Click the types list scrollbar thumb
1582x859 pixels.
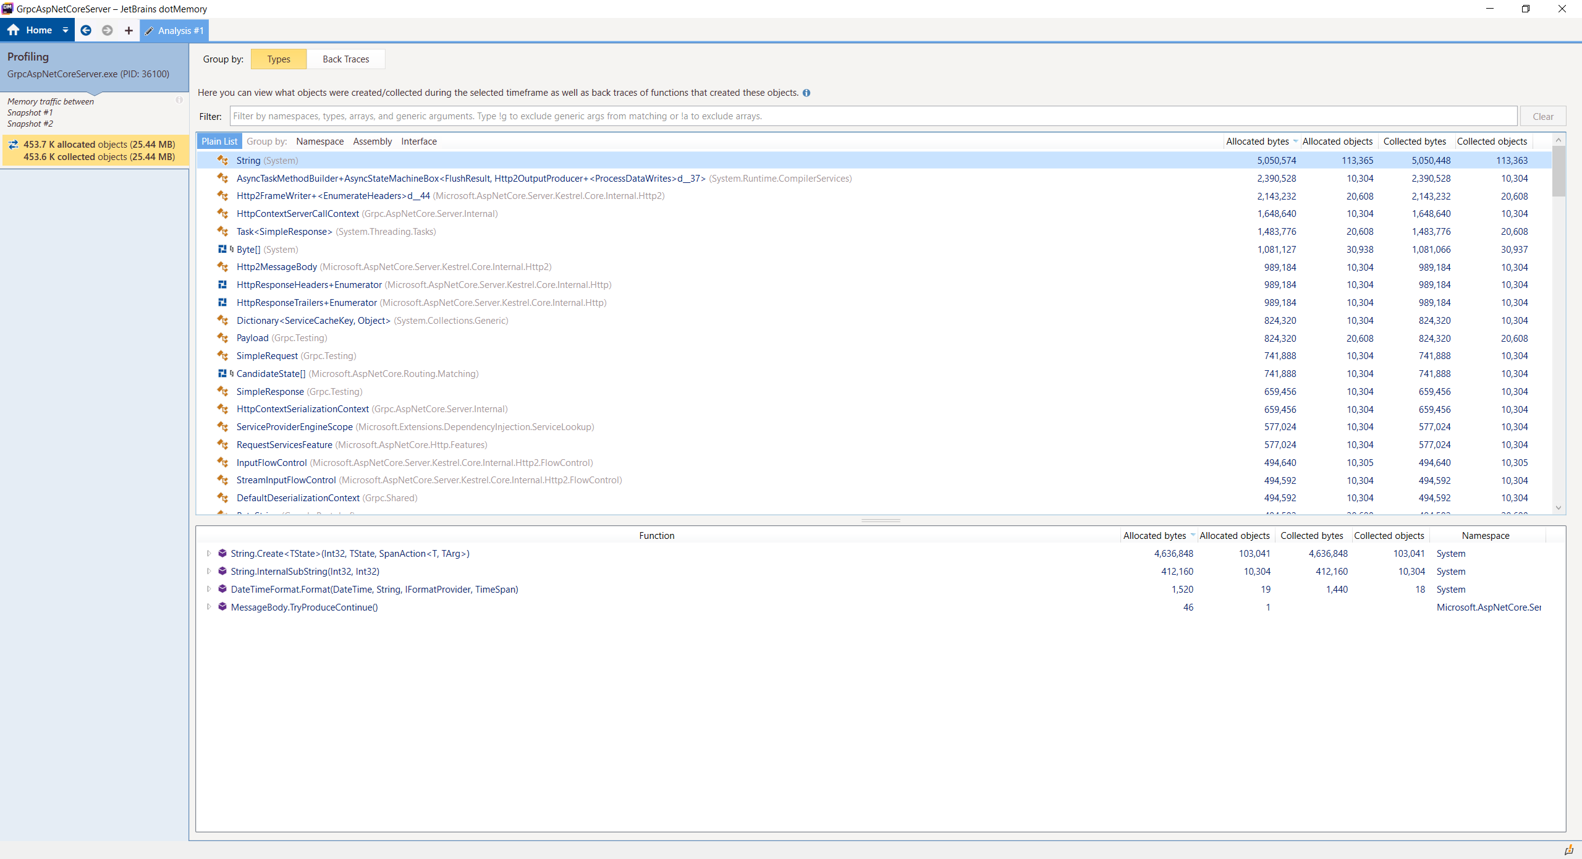coord(1559,172)
